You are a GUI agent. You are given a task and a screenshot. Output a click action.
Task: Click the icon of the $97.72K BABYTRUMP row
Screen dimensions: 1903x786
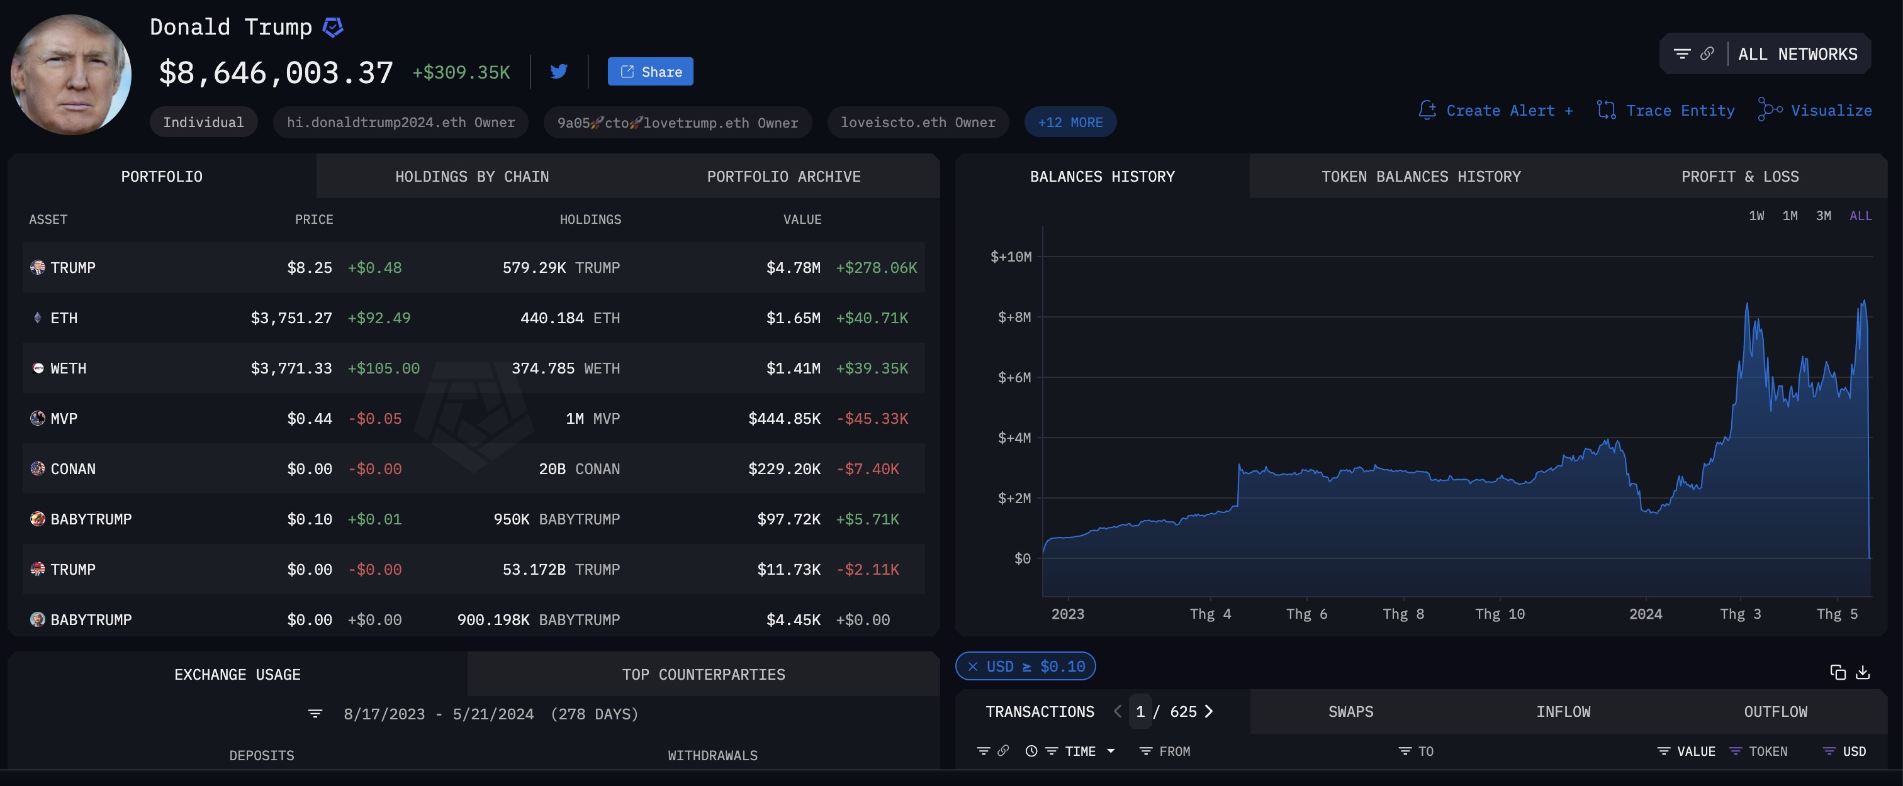38,518
